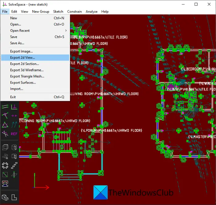Choose Exit from the File menu

point(35,97)
